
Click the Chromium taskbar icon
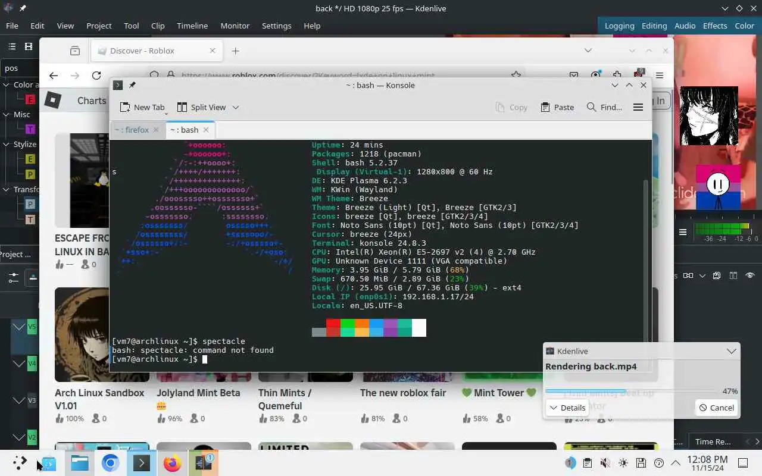[110, 462]
